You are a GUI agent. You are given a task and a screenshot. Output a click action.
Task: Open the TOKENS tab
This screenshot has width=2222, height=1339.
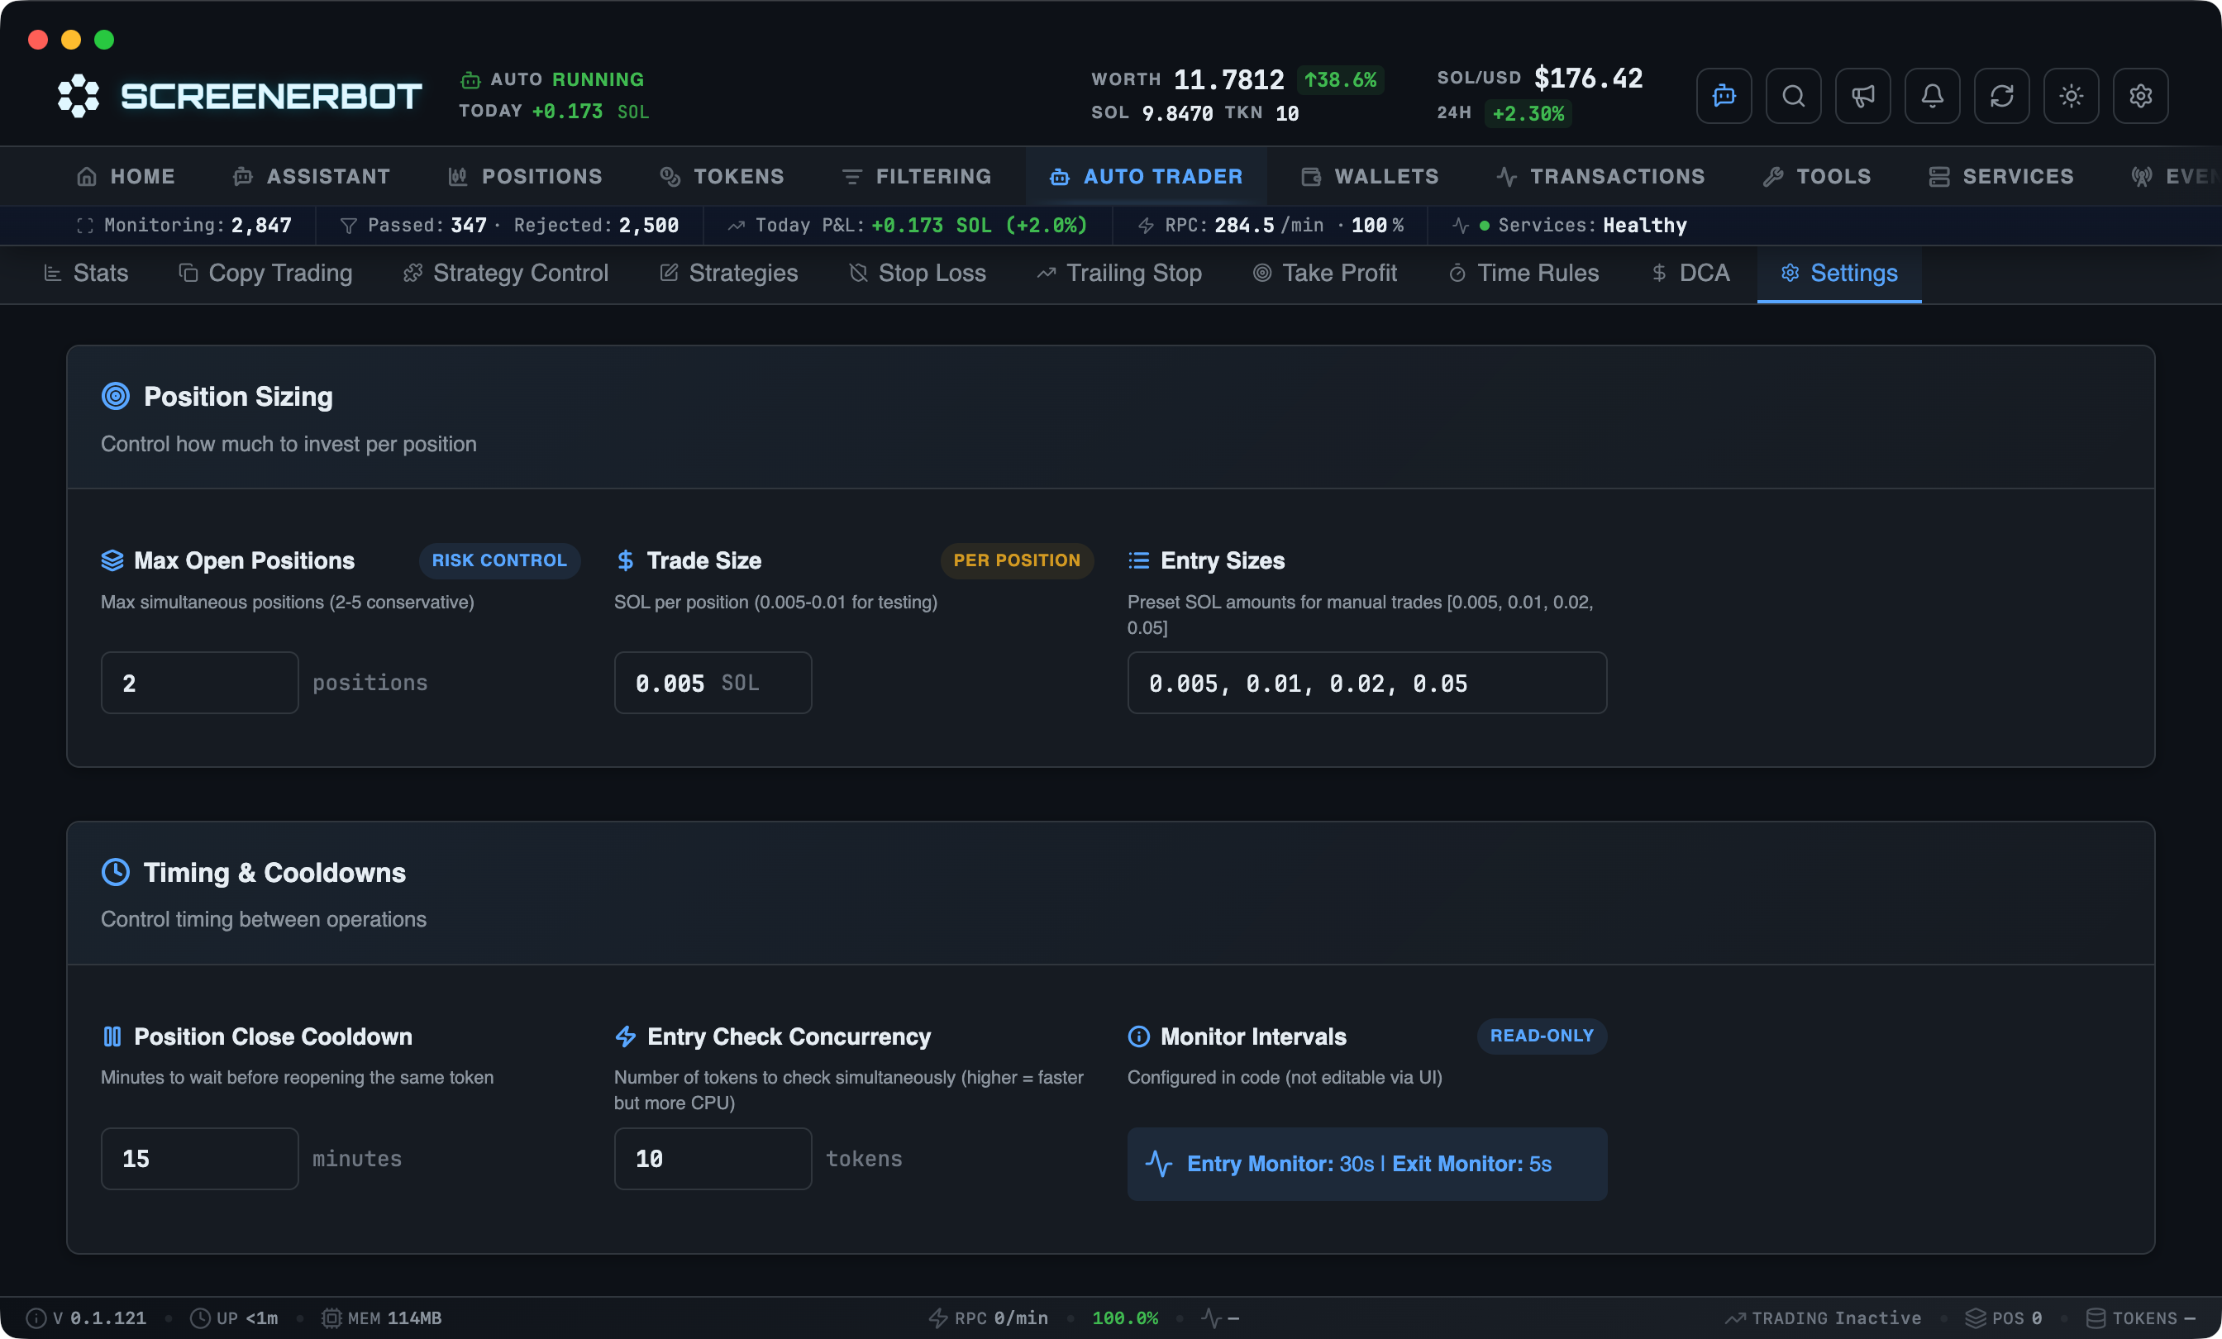point(722,176)
